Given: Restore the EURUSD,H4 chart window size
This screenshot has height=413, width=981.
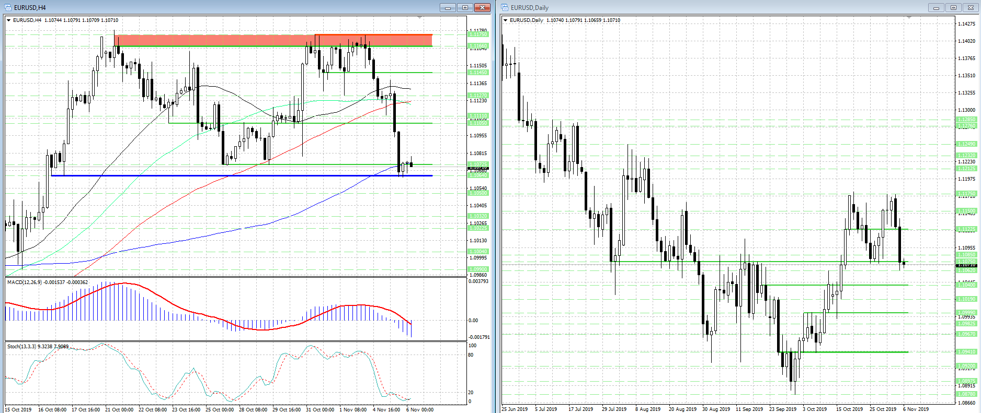Looking at the screenshot, I should [464, 7].
